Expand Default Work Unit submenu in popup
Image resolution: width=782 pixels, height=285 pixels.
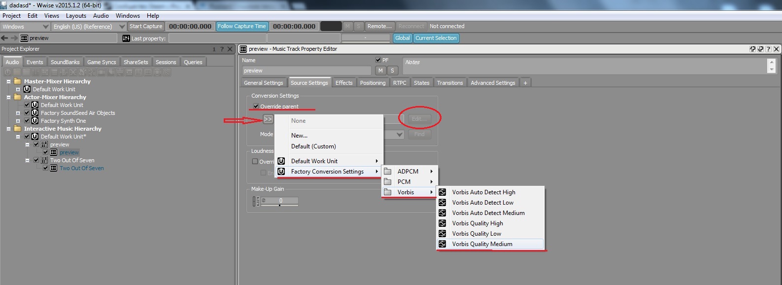pos(329,161)
